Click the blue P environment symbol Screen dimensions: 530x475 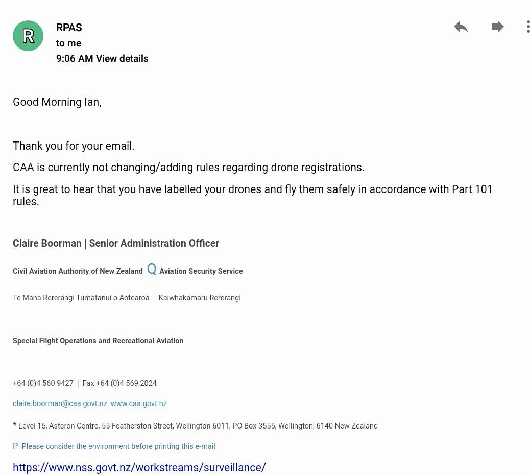pos(15,446)
